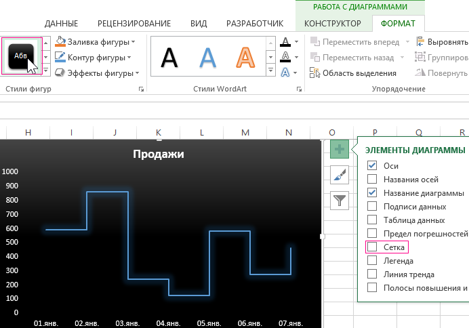The image size is (469, 328).
Task: Enable the Легенда checkbox
Action: (372, 260)
